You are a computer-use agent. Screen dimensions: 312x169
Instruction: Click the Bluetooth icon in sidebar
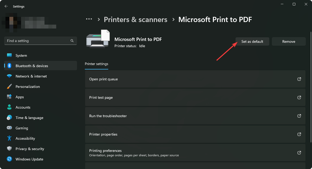tap(9, 66)
